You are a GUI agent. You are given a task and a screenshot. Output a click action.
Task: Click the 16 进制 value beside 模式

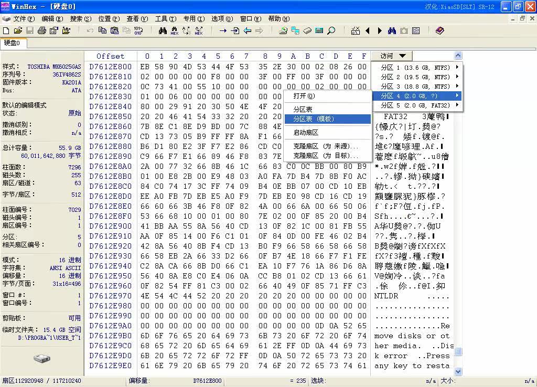[70, 260]
